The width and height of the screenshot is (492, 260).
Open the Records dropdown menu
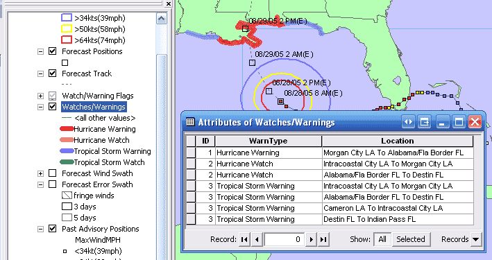(x=475, y=239)
